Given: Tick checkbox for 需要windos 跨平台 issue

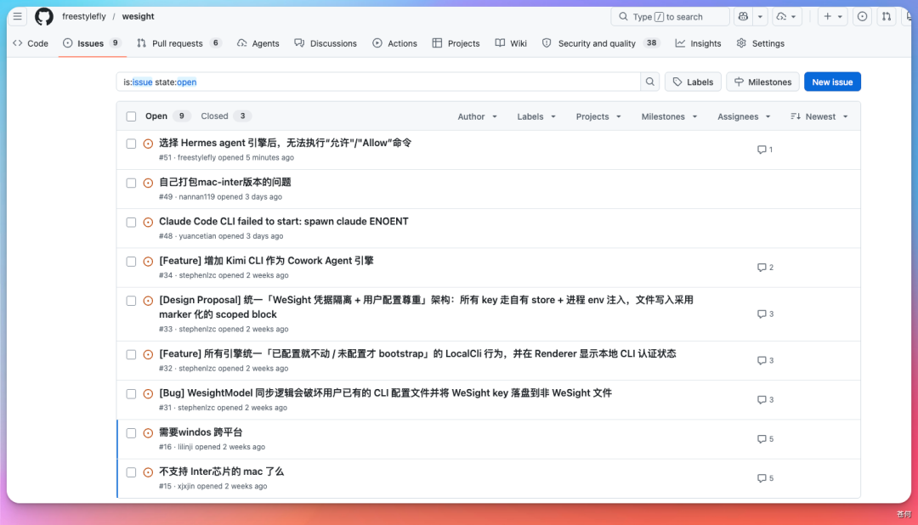Looking at the screenshot, I should (x=131, y=433).
